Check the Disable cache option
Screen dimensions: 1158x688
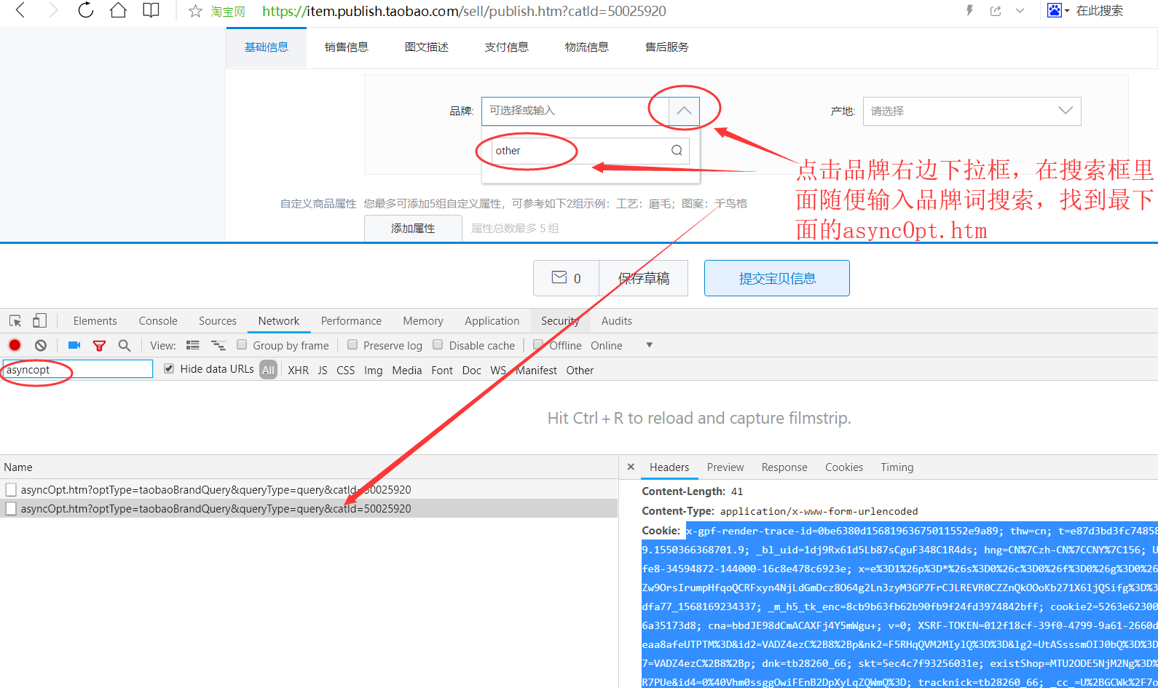(x=438, y=345)
